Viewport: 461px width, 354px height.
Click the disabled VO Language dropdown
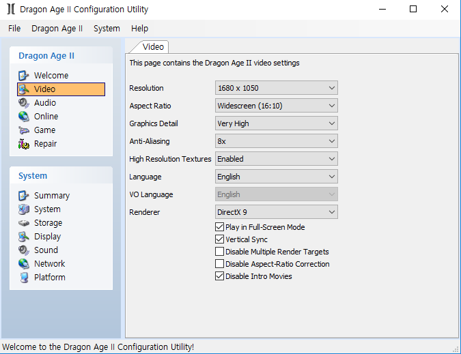[x=277, y=194]
